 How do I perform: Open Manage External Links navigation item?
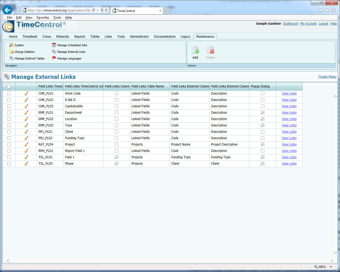click(x=69, y=52)
